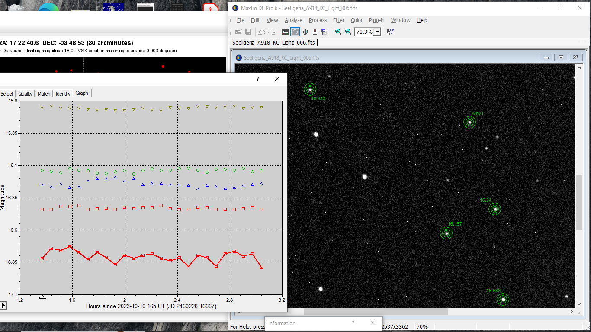Click the Magnitude axis label on graph

point(3,197)
